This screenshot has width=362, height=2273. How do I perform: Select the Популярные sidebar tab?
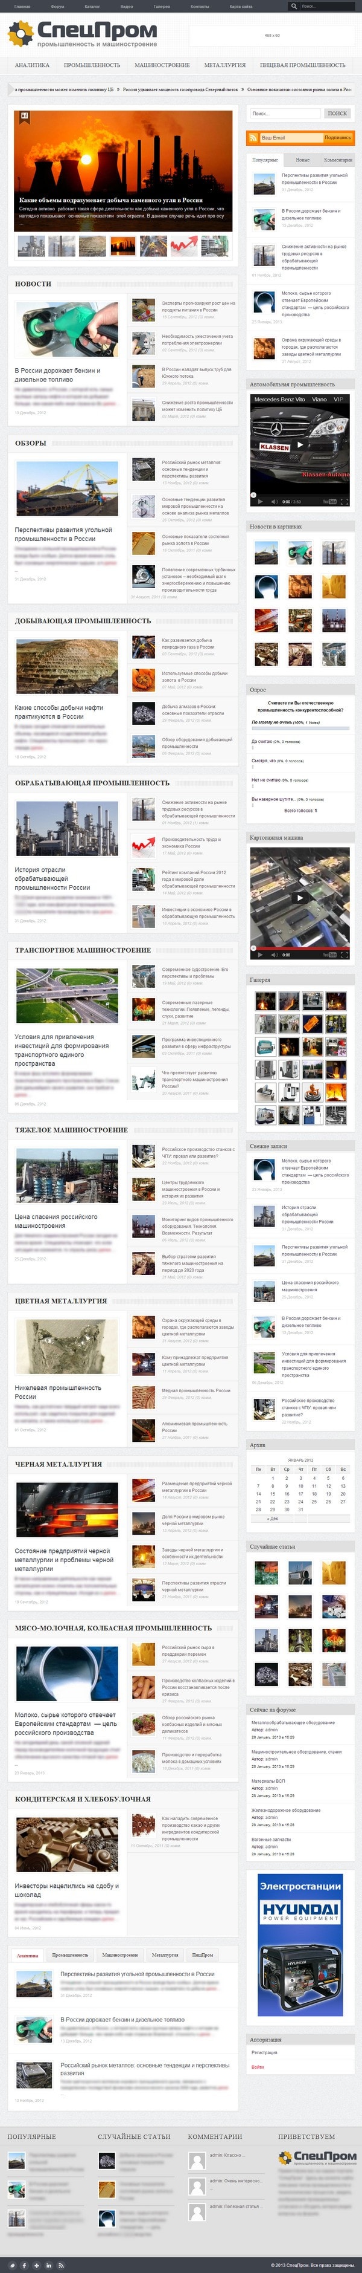pyautogui.click(x=265, y=160)
